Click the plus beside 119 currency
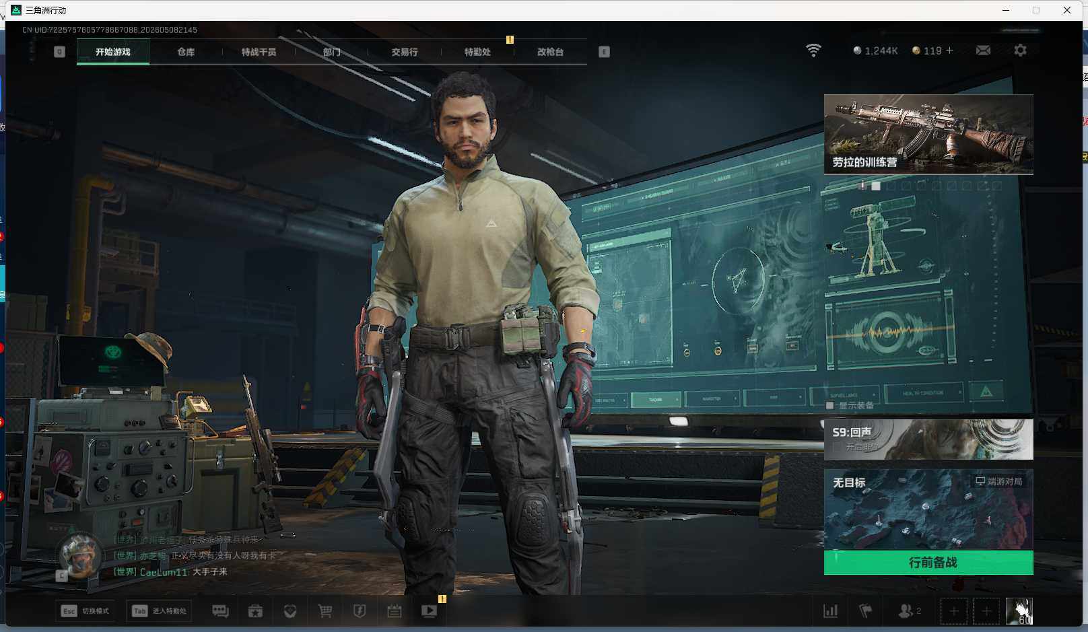 coord(949,50)
